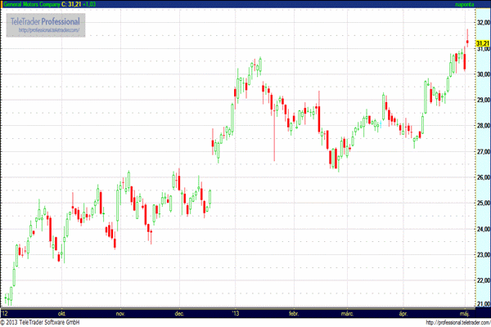The height and width of the screenshot is (327, 491).
Task: Click the closing price value C: 31,21
Action: pos(75,4)
